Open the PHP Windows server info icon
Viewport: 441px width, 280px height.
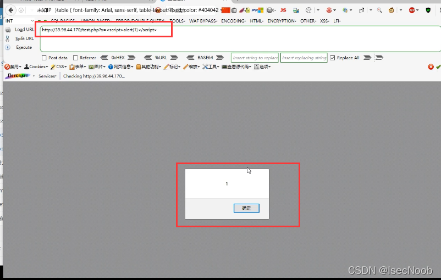click(257, 10)
